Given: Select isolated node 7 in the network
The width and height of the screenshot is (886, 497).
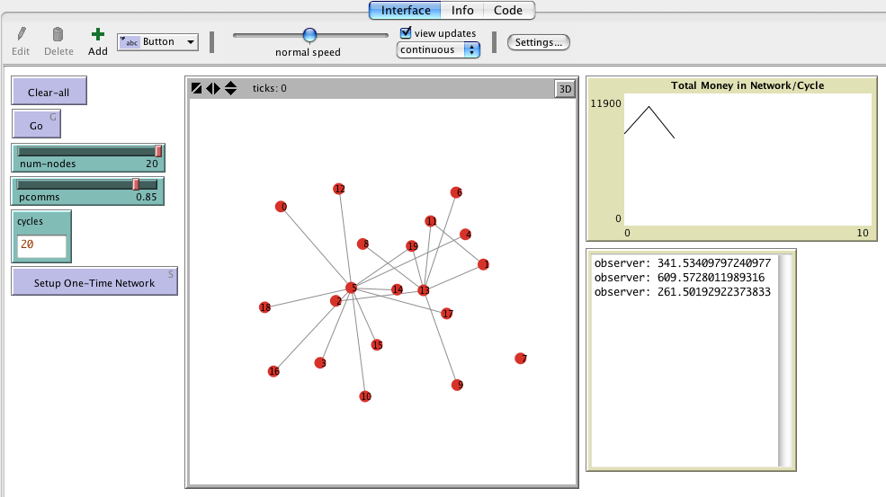Looking at the screenshot, I should pos(520,359).
